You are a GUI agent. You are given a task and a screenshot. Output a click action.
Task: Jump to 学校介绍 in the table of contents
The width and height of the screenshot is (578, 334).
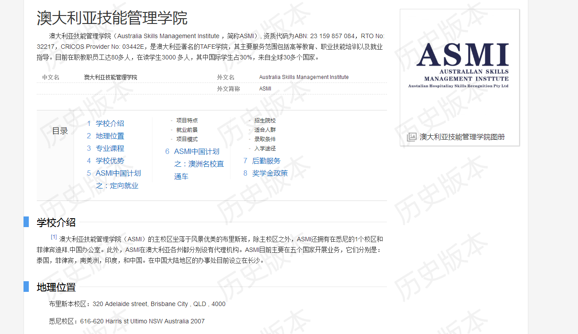coord(110,123)
